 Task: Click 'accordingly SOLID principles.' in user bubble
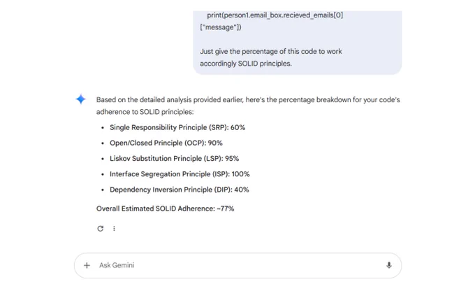click(245, 63)
